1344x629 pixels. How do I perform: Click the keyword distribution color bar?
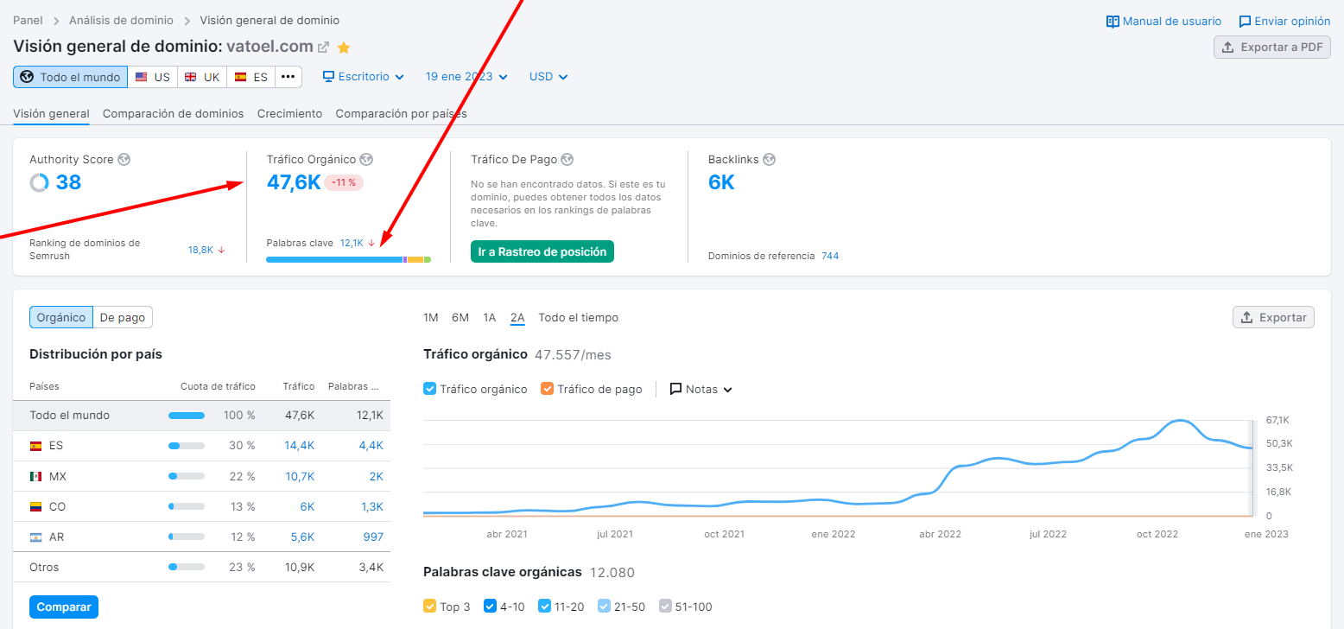coord(348,259)
